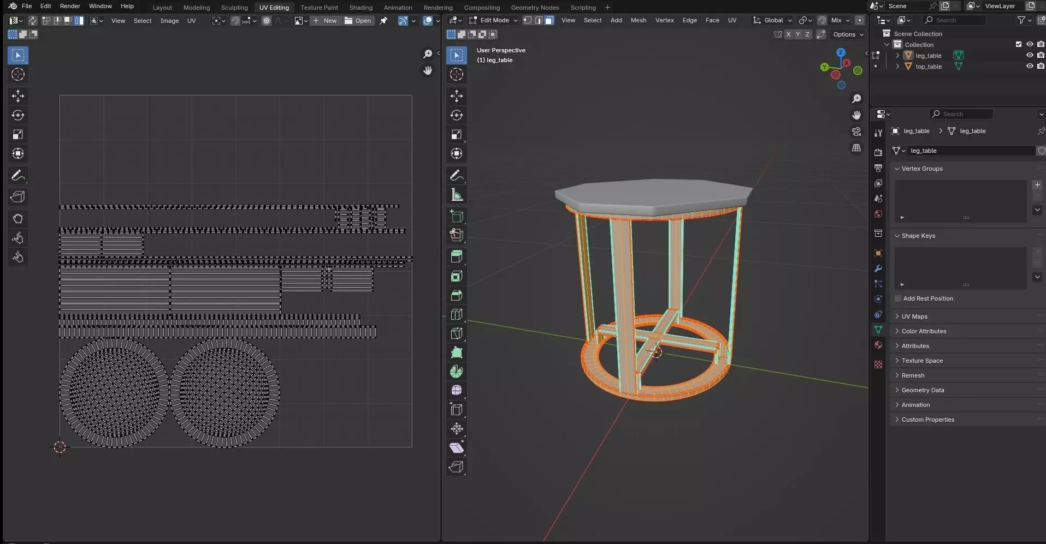Image resolution: width=1046 pixels, height=544 pixels.
Task: Expand leg_table in the outliner
Action: tap(897, 55)
